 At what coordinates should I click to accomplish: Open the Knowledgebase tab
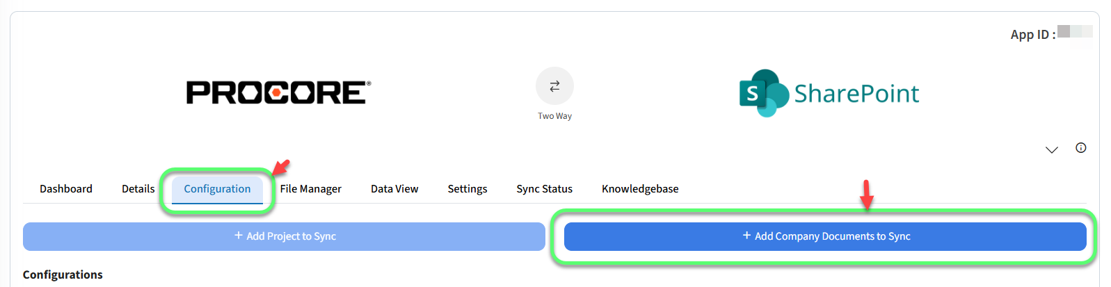(x=640, y=189)
